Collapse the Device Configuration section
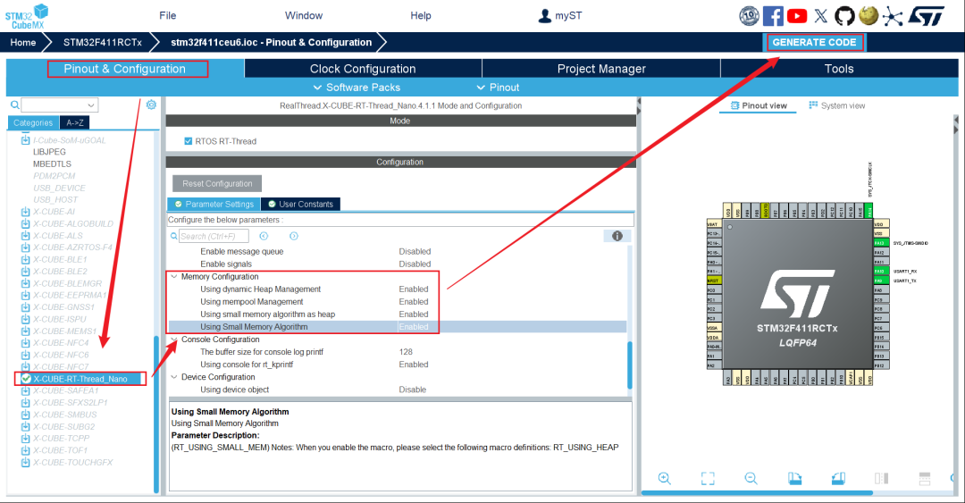The height and width of the screenshot is (503, 965). [x=174, y=377]
